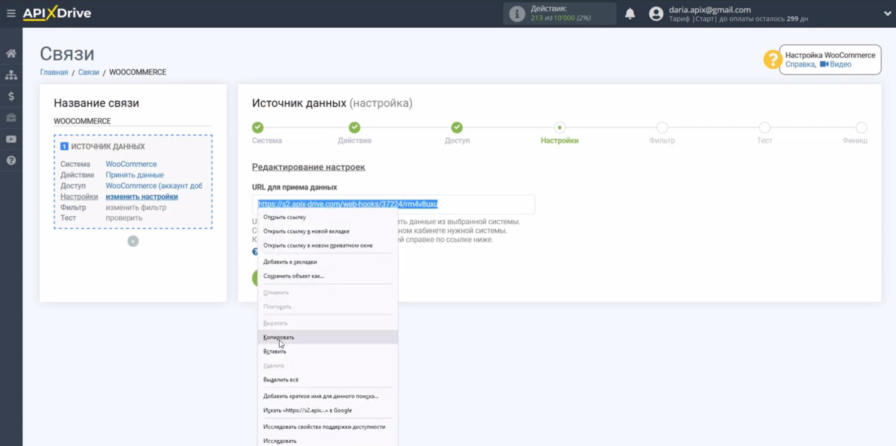Choose Выделить всё in context menu
This screenshot has width=896, height=446.
click(328, 380)
